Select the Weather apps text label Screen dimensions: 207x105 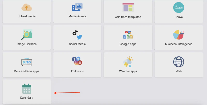[128, 71]
